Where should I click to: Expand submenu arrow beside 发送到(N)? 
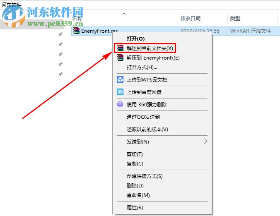pos(206,142)
